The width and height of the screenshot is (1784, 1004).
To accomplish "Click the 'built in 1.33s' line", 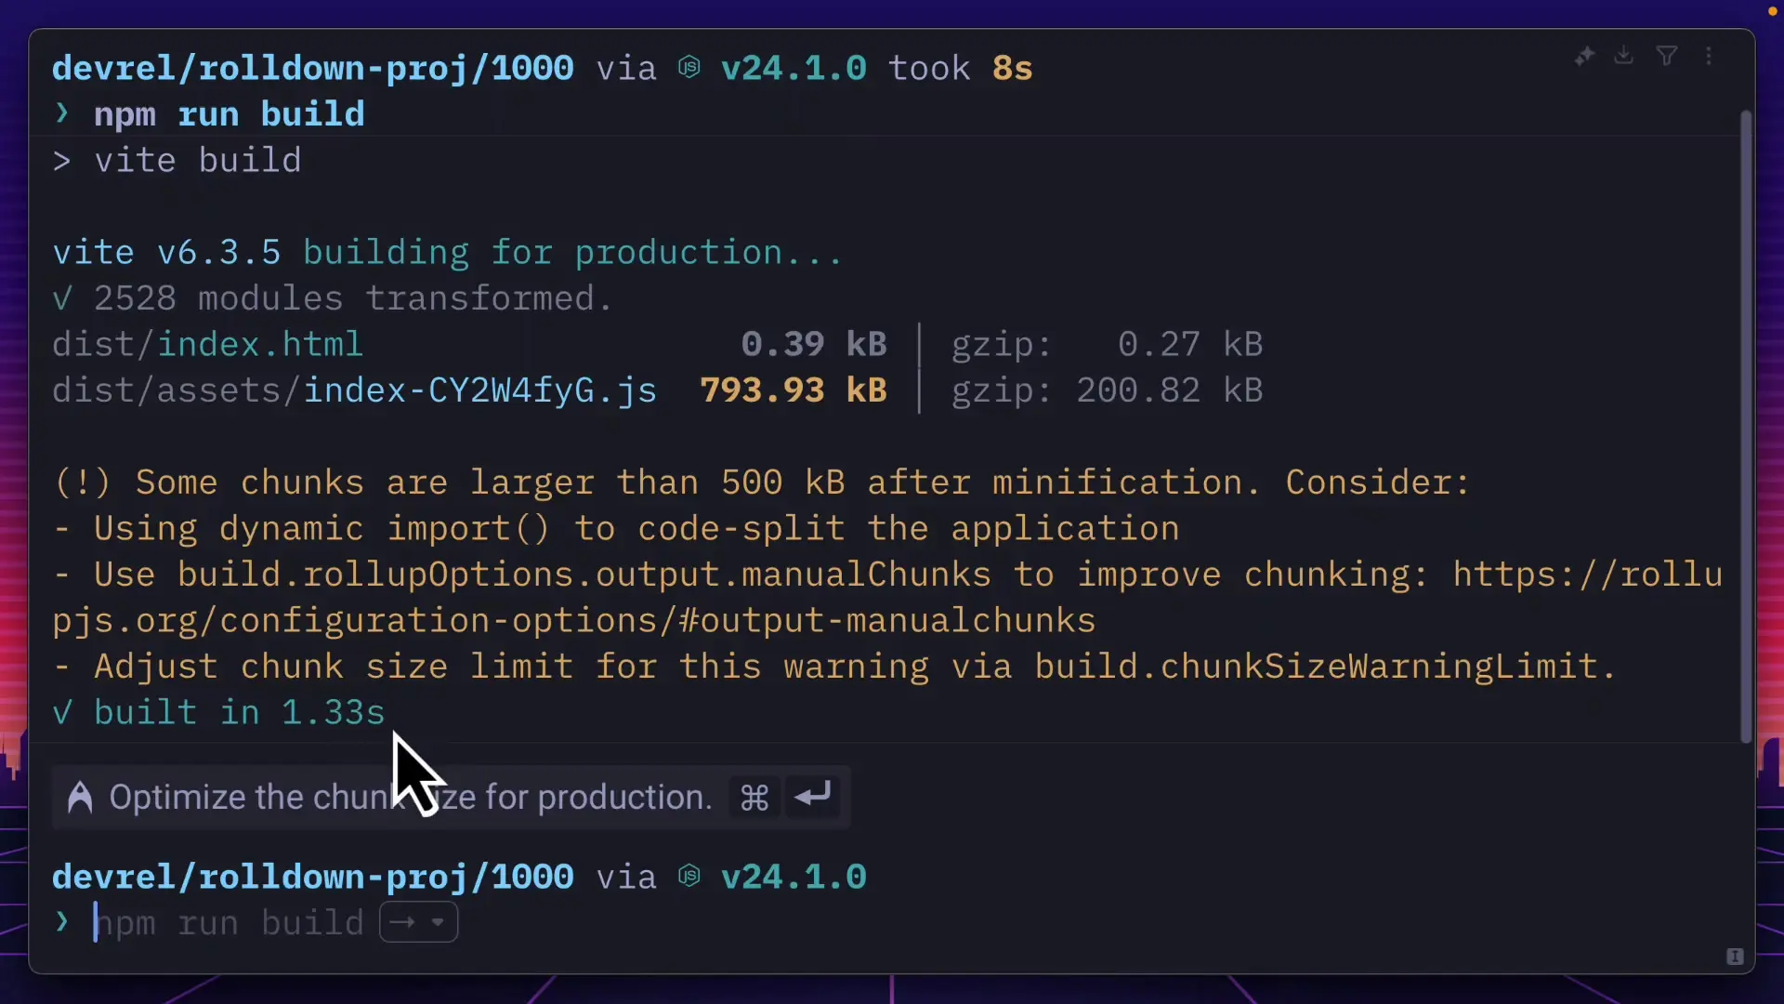I will pos(218,713).
